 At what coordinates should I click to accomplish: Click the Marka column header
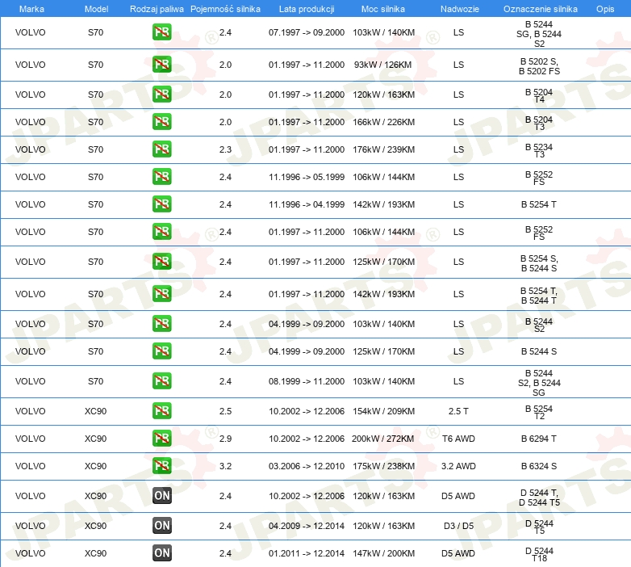click(x=31, y=8)
